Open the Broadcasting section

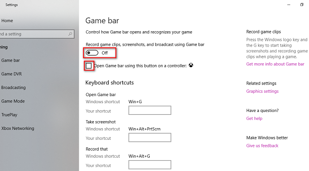point(13,87)
